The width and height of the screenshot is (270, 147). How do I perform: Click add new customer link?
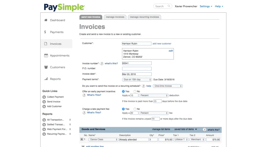point(162,43)
